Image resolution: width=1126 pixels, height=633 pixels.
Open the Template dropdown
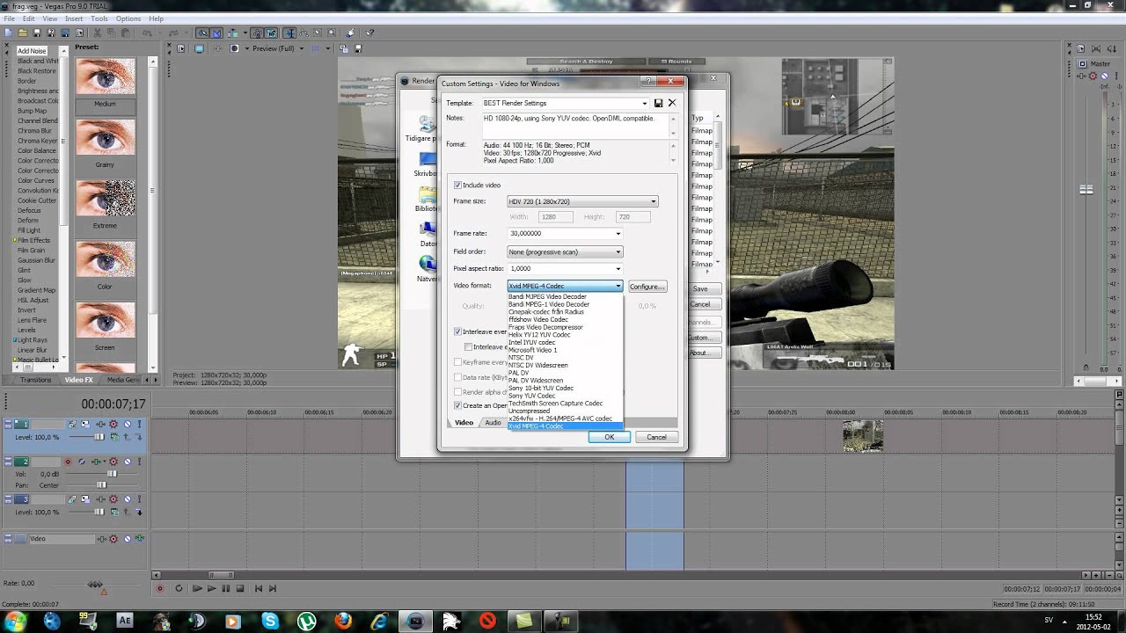pos(645,103)
